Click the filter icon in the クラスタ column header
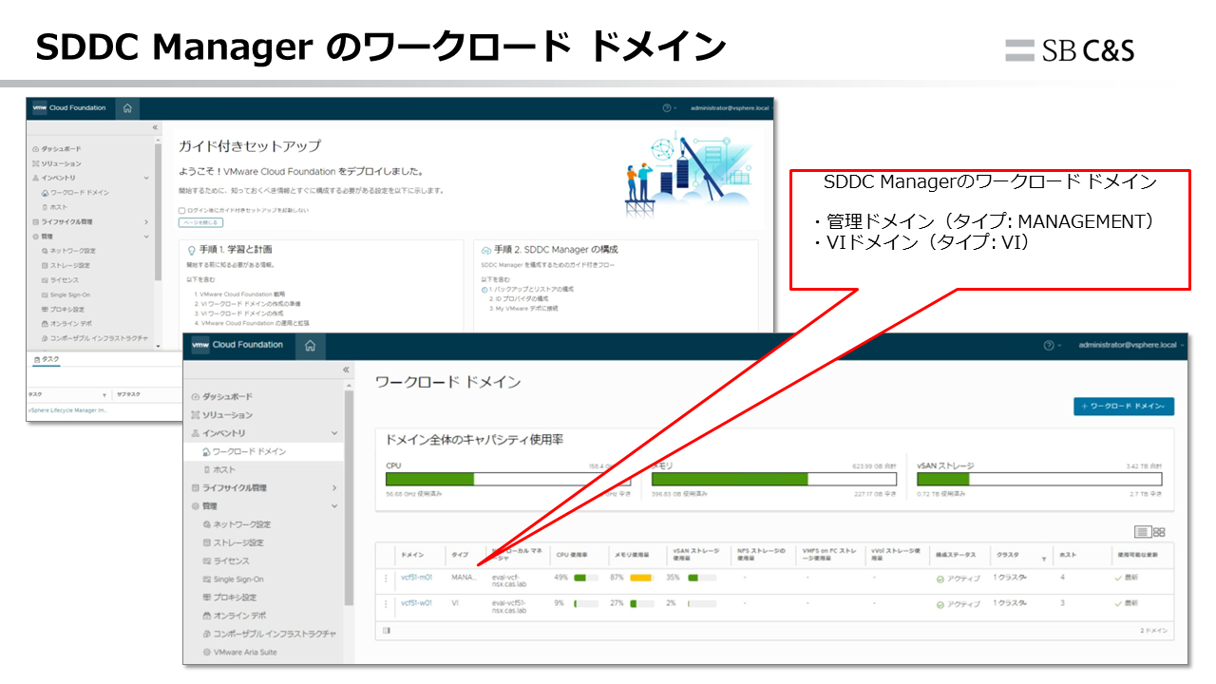Screen dimensions: 1216x684 (x=1044, y=559)
